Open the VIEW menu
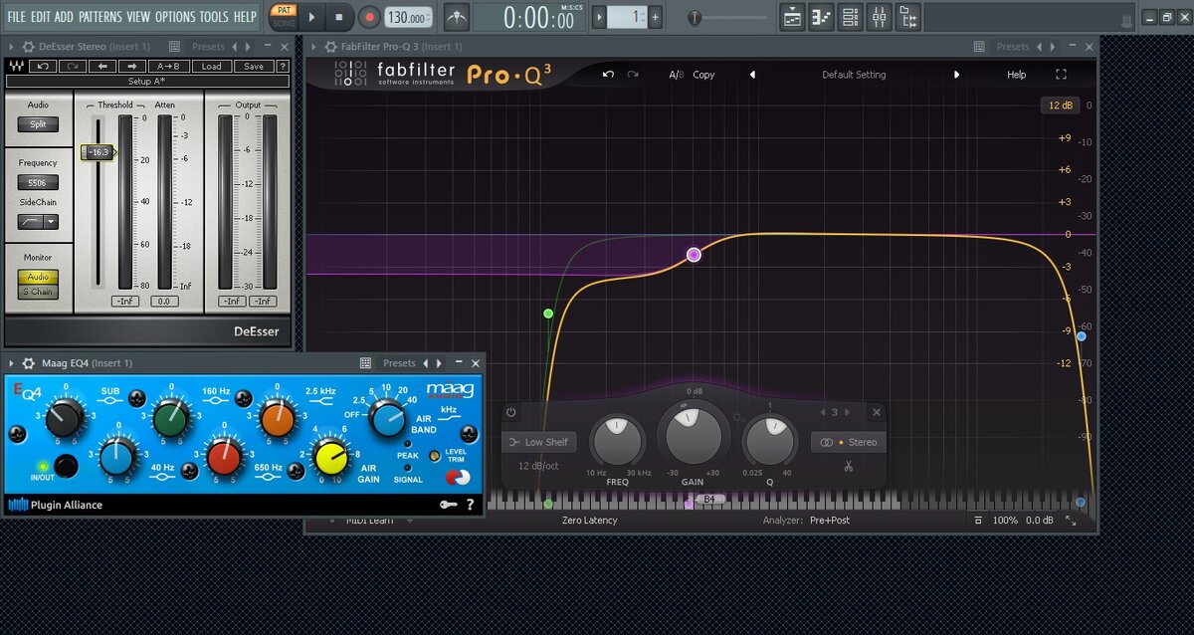Screen dimensions: 1194x635 click(138, 17)
